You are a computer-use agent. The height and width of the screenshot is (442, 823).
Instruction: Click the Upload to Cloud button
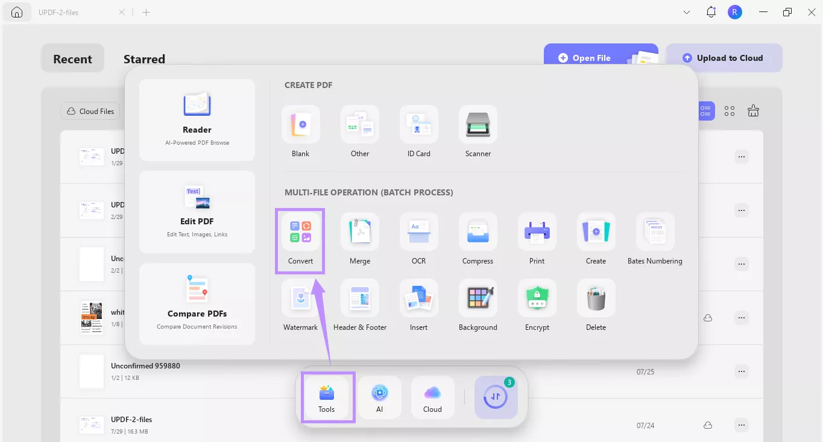point(724,58)
